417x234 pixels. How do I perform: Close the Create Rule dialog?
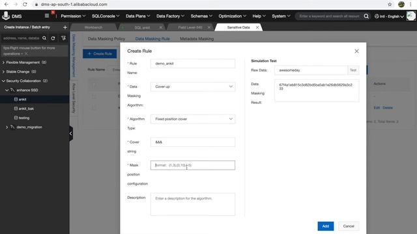click(x=356, y=51)
